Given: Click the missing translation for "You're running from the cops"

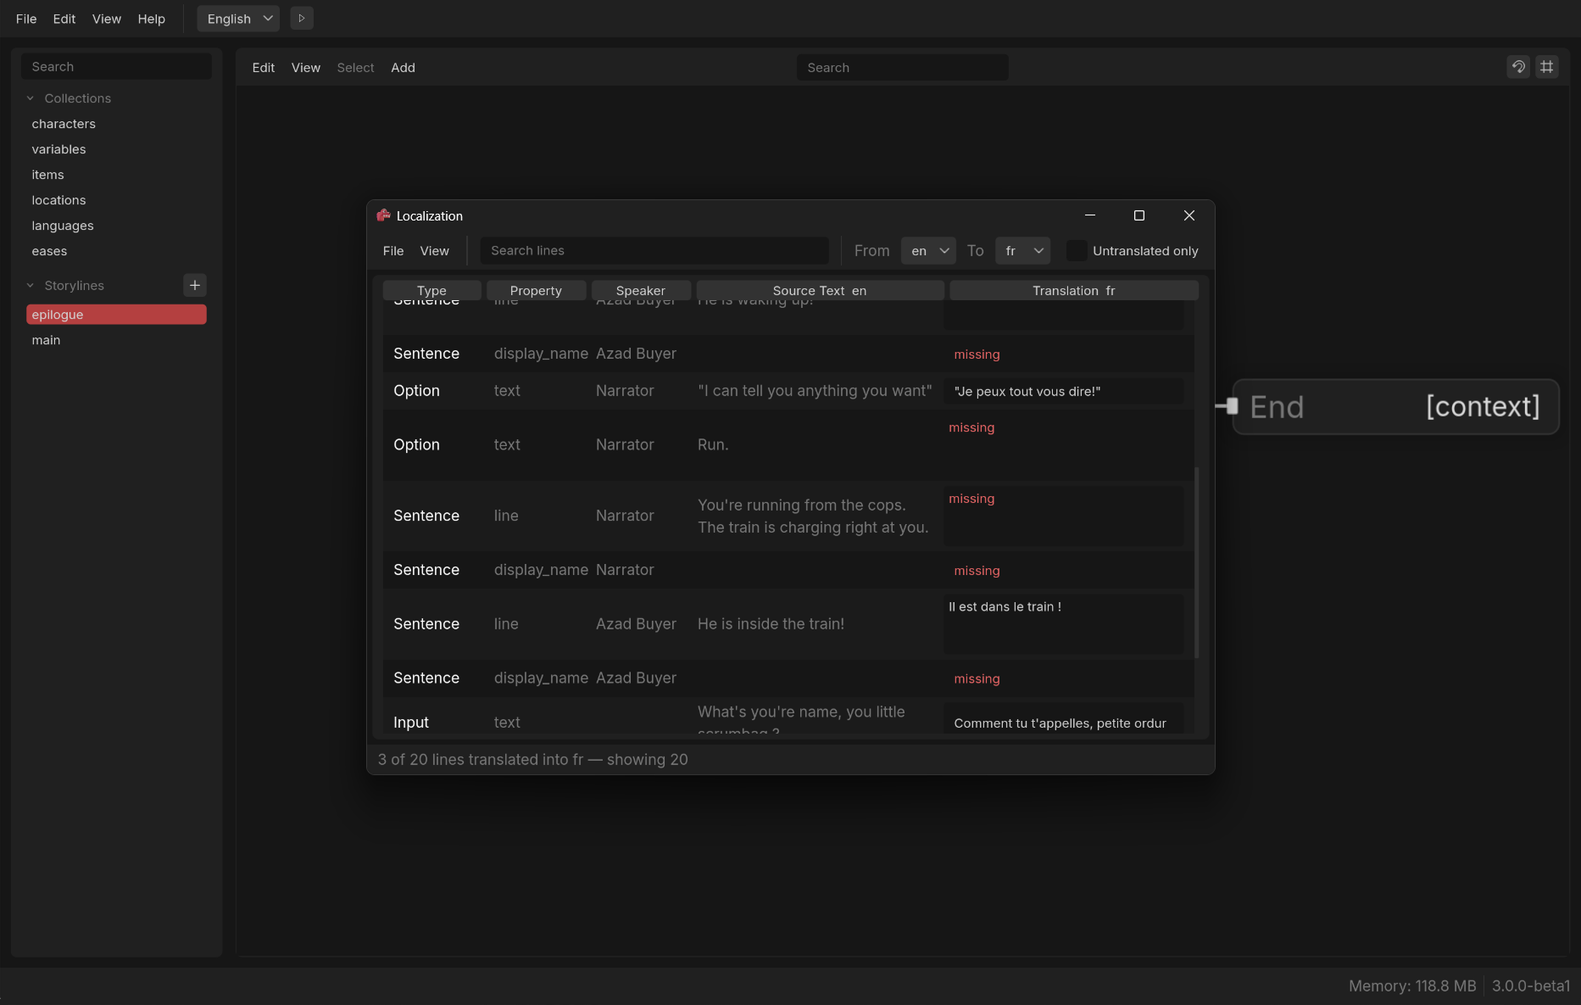Looking at the screenshot, I should [x=1064, y=516].
